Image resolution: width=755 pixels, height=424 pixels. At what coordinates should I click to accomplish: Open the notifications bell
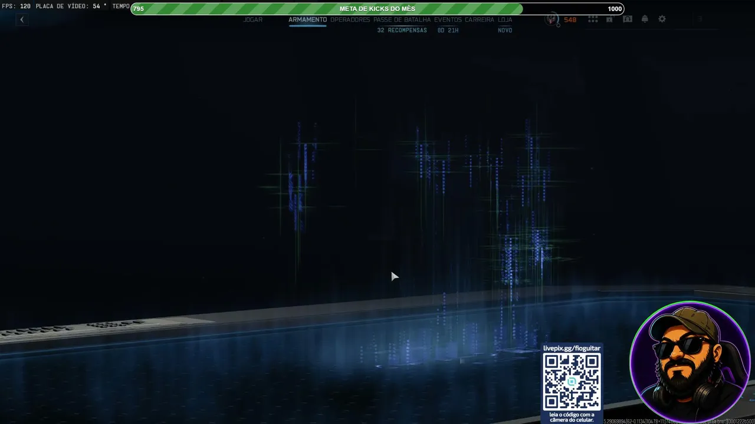[x=645, y=19]
